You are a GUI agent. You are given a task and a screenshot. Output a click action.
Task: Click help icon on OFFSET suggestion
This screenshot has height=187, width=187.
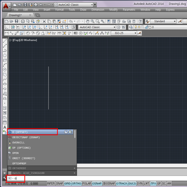[66, 132]
